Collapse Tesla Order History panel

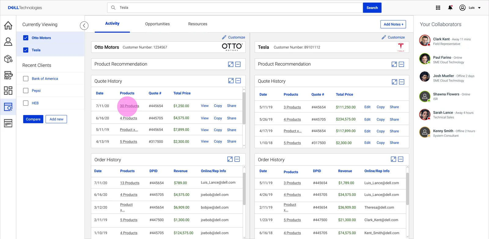coord(401,159)
